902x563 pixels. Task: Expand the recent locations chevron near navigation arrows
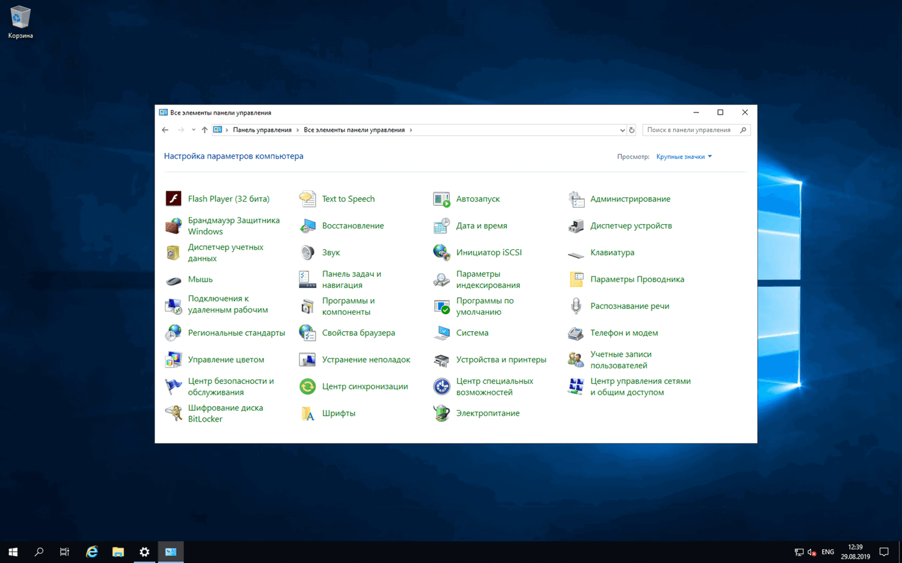tap(193, 130)
